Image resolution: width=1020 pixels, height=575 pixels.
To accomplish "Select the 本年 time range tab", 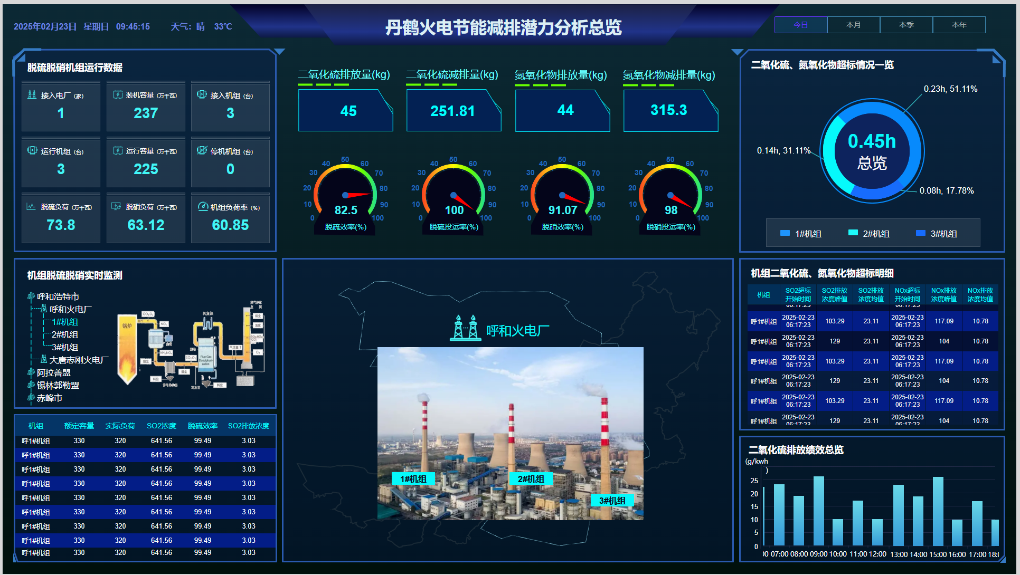I will pos(959,25).
